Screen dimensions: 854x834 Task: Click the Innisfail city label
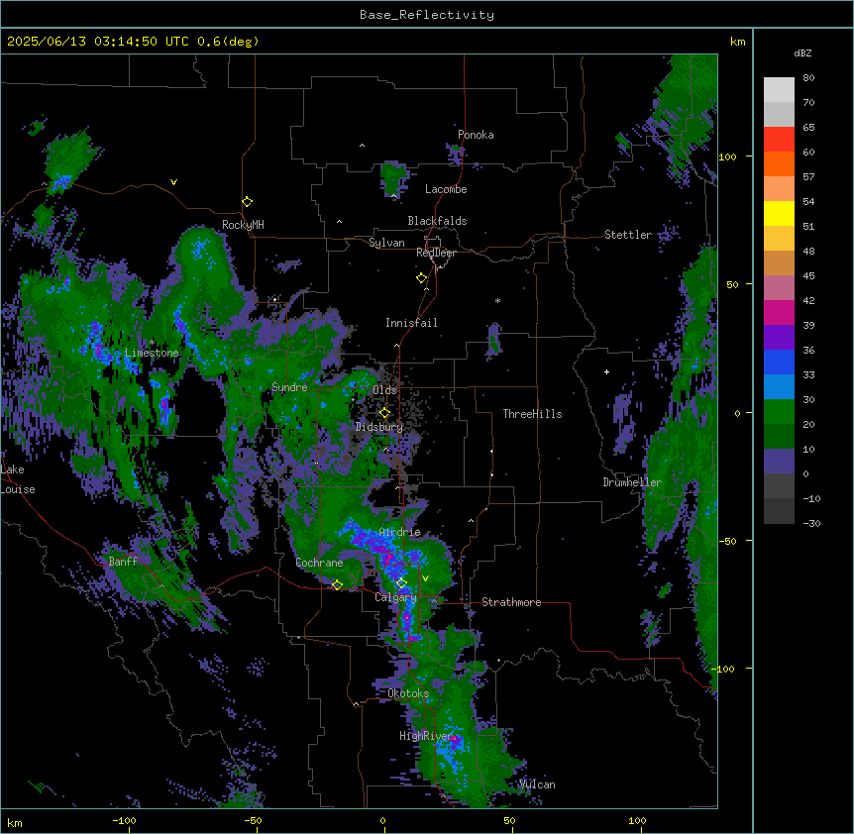click(x=411, y=323)
